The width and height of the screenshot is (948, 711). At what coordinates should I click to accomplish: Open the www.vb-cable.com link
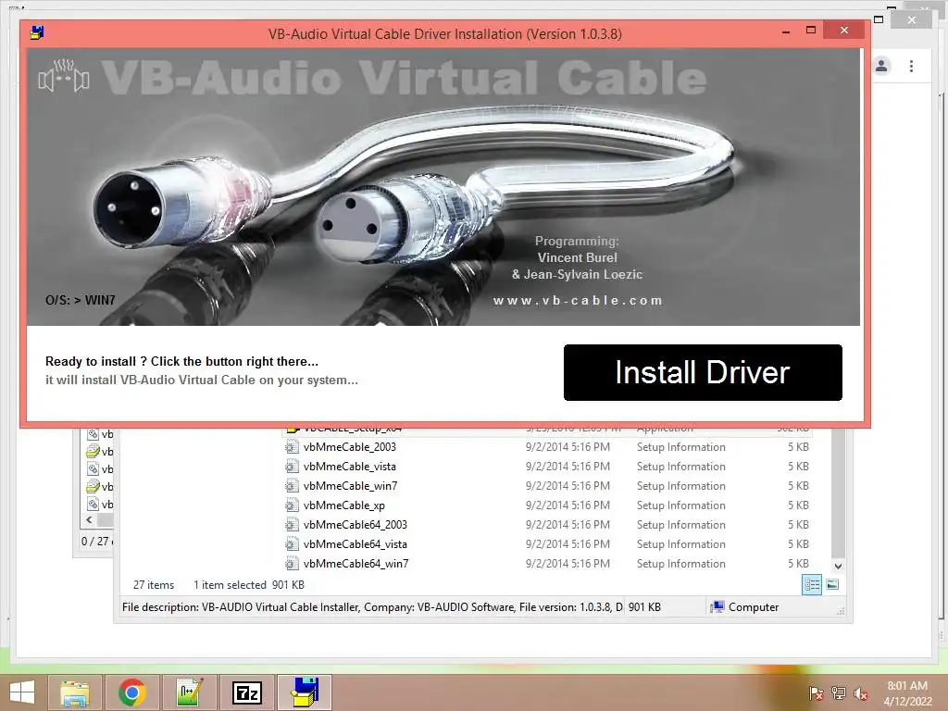coord(578,301)
